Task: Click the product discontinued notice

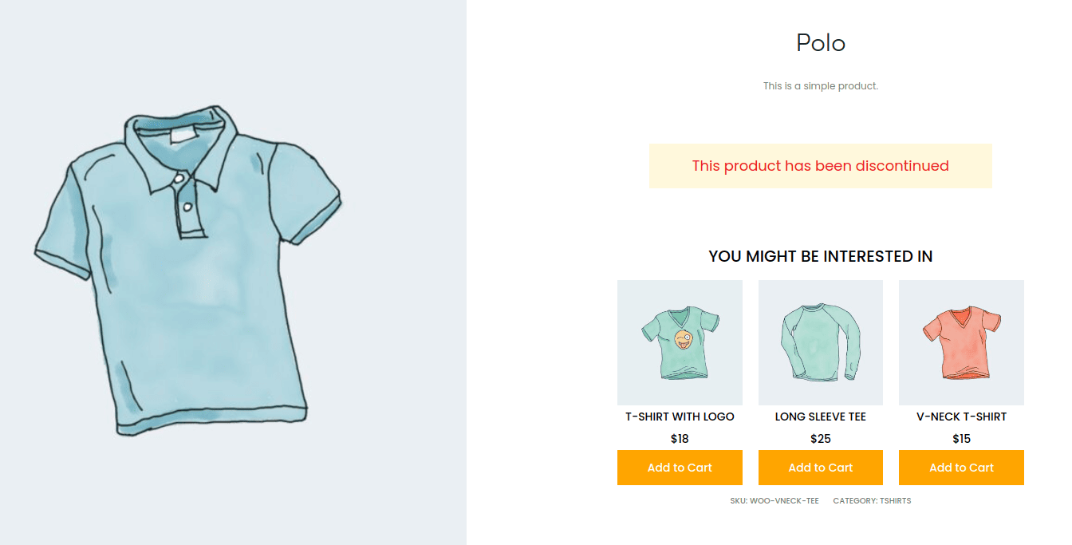Action: [820, 166]
